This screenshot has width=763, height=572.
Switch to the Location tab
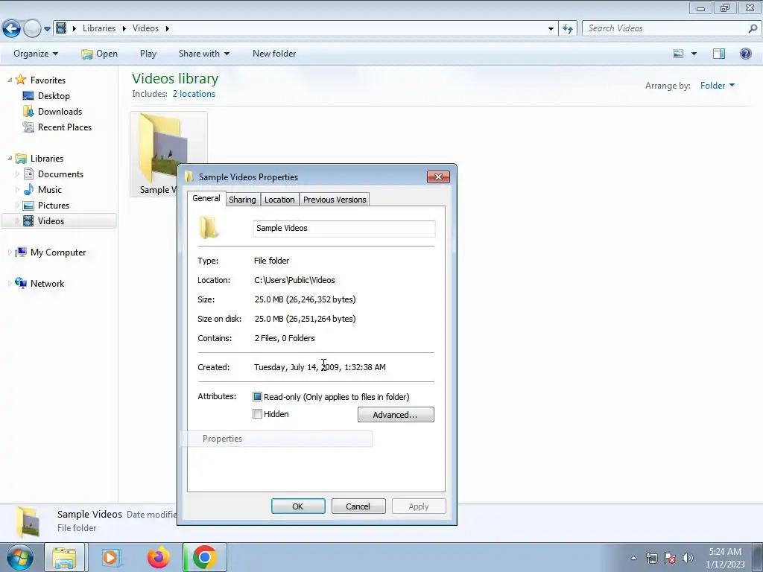pyautogui.click(x=279, y=200)
